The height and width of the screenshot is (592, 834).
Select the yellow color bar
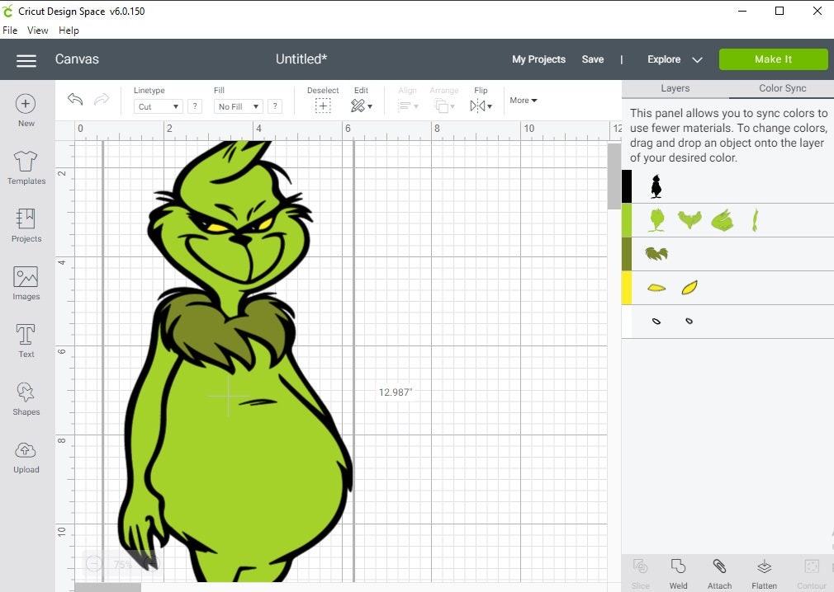click(627, 289)
